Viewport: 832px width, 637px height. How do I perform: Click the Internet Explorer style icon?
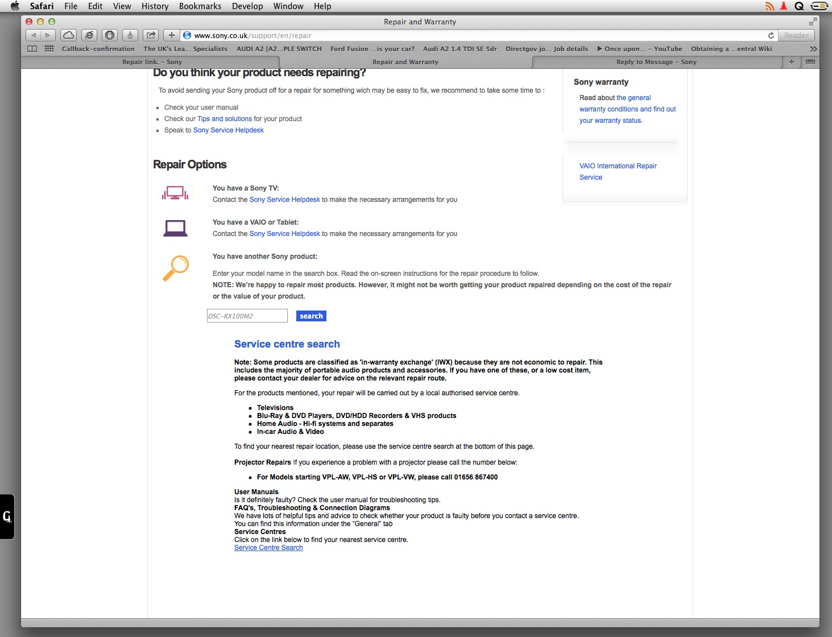pyautogui.click(x=89, y=35)
